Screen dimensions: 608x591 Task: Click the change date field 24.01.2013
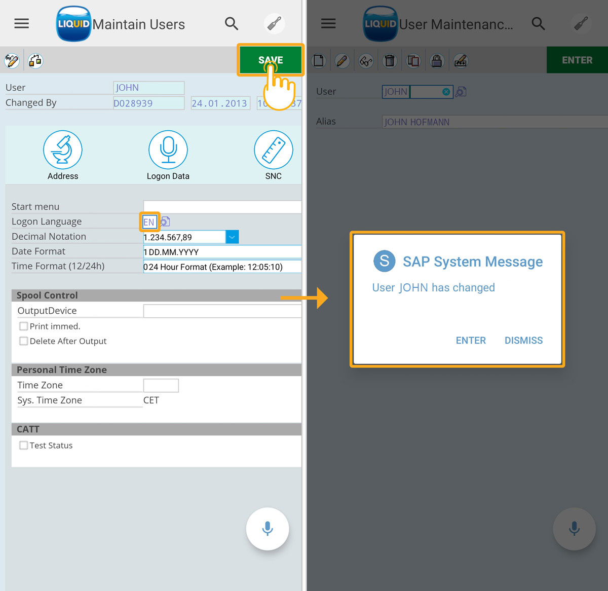pos(220,103)
